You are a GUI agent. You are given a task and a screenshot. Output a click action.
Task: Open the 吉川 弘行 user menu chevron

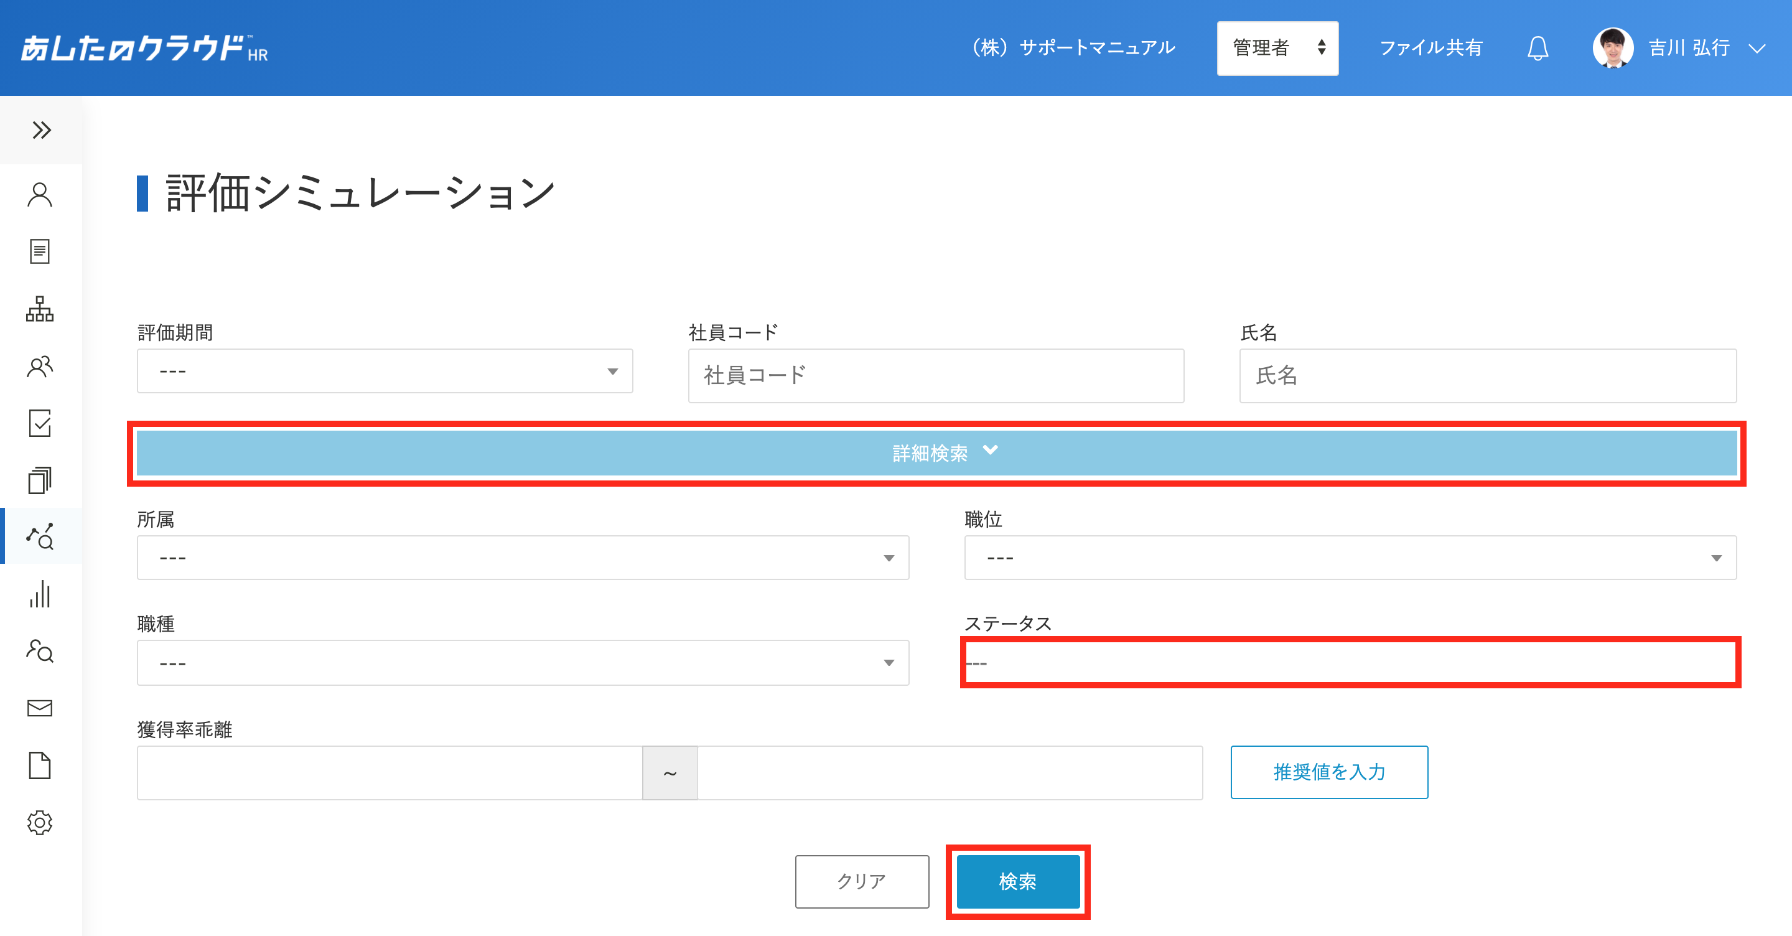click(x=1757, y=48)
